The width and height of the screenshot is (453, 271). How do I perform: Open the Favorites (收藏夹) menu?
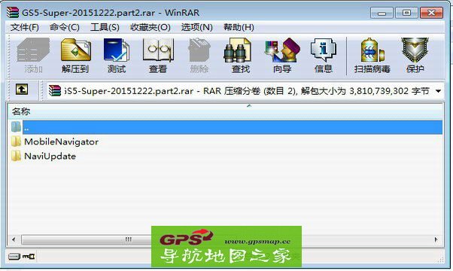150,27
